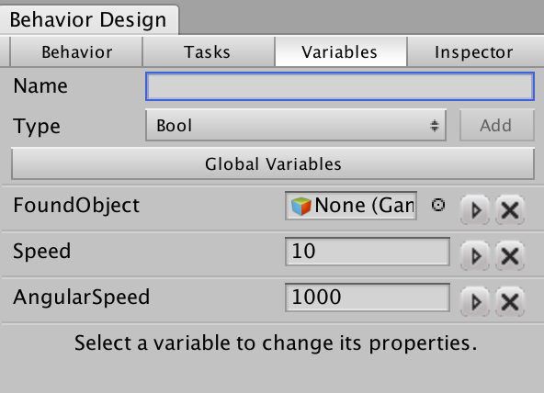Click the Type dropdown arrows
544x393 pixels.
(x=435, y=126)
